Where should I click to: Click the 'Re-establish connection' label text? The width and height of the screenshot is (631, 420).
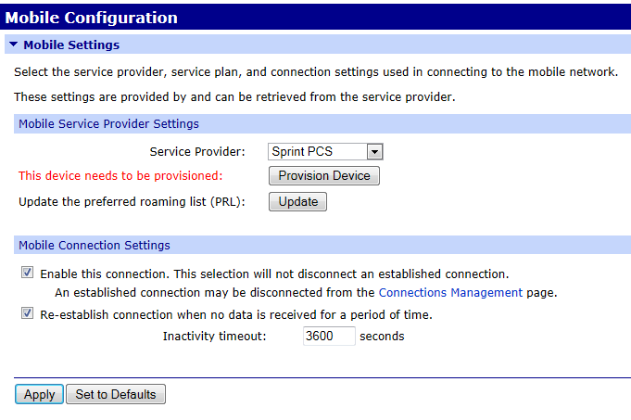click(x=235, y=314)
